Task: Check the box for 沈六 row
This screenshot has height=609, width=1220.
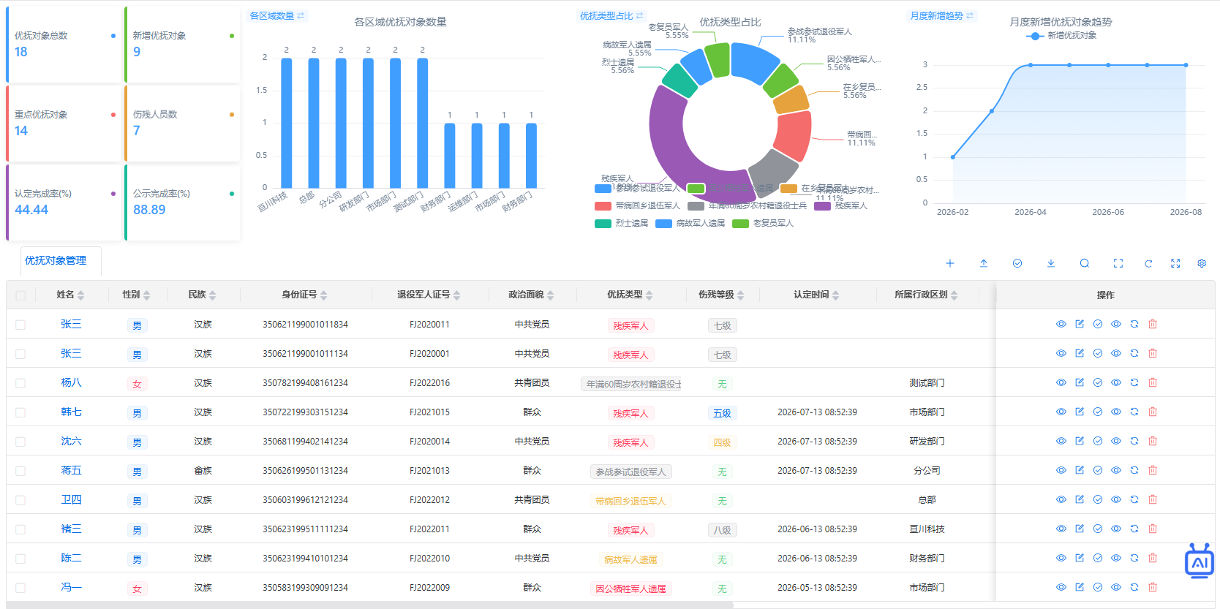Action: [x=20, y=442]
